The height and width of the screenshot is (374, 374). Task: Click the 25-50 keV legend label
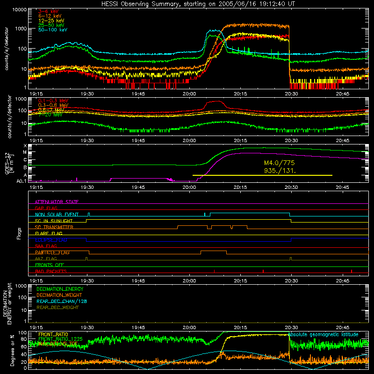pos(51,25)
